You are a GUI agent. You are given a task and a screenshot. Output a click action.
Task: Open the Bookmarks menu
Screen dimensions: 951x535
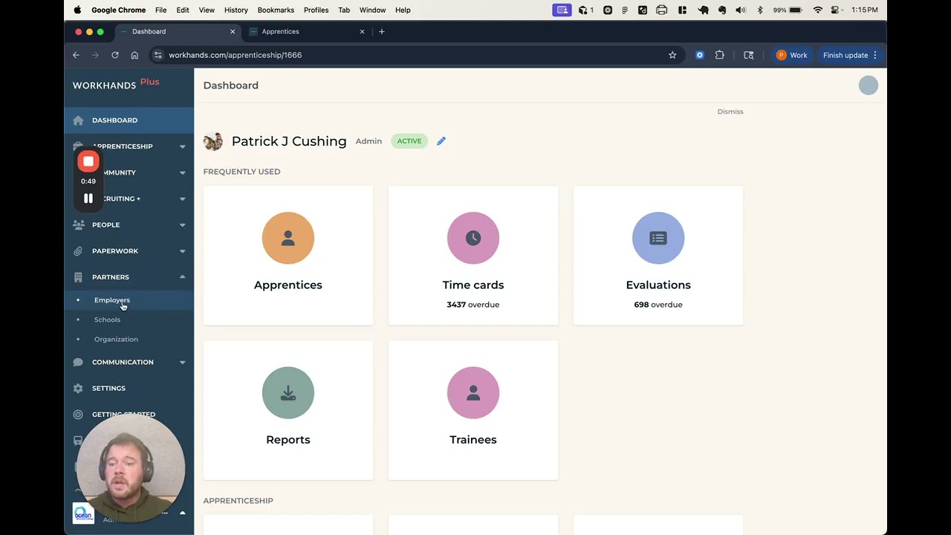click(276, 10)
